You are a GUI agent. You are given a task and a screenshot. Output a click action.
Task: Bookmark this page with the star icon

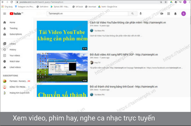pyautogui.click(x=166, y=2)
